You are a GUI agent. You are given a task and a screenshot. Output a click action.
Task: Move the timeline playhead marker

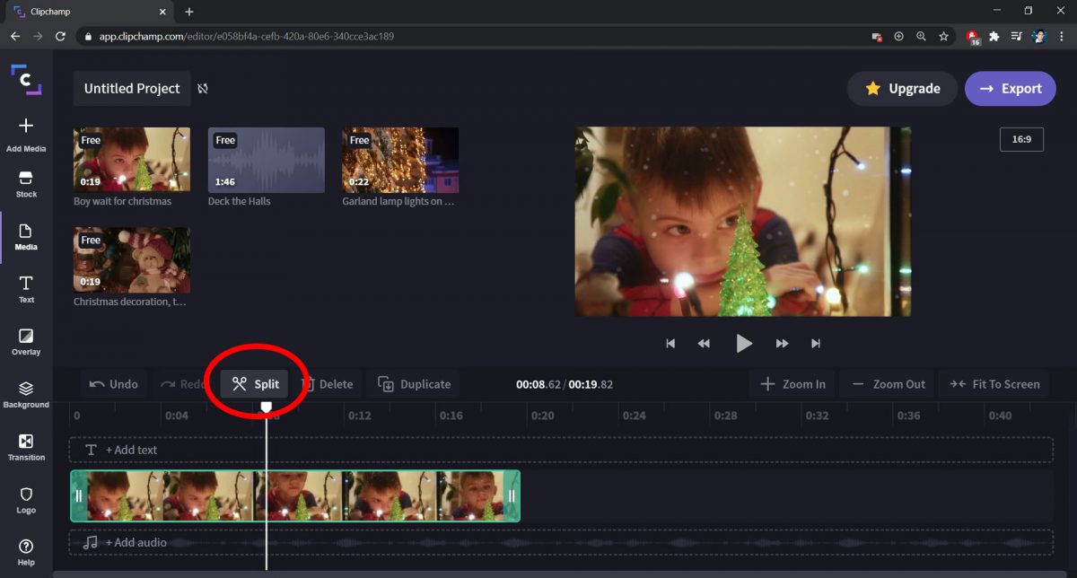pyautogui.click(x=267, y=407)
